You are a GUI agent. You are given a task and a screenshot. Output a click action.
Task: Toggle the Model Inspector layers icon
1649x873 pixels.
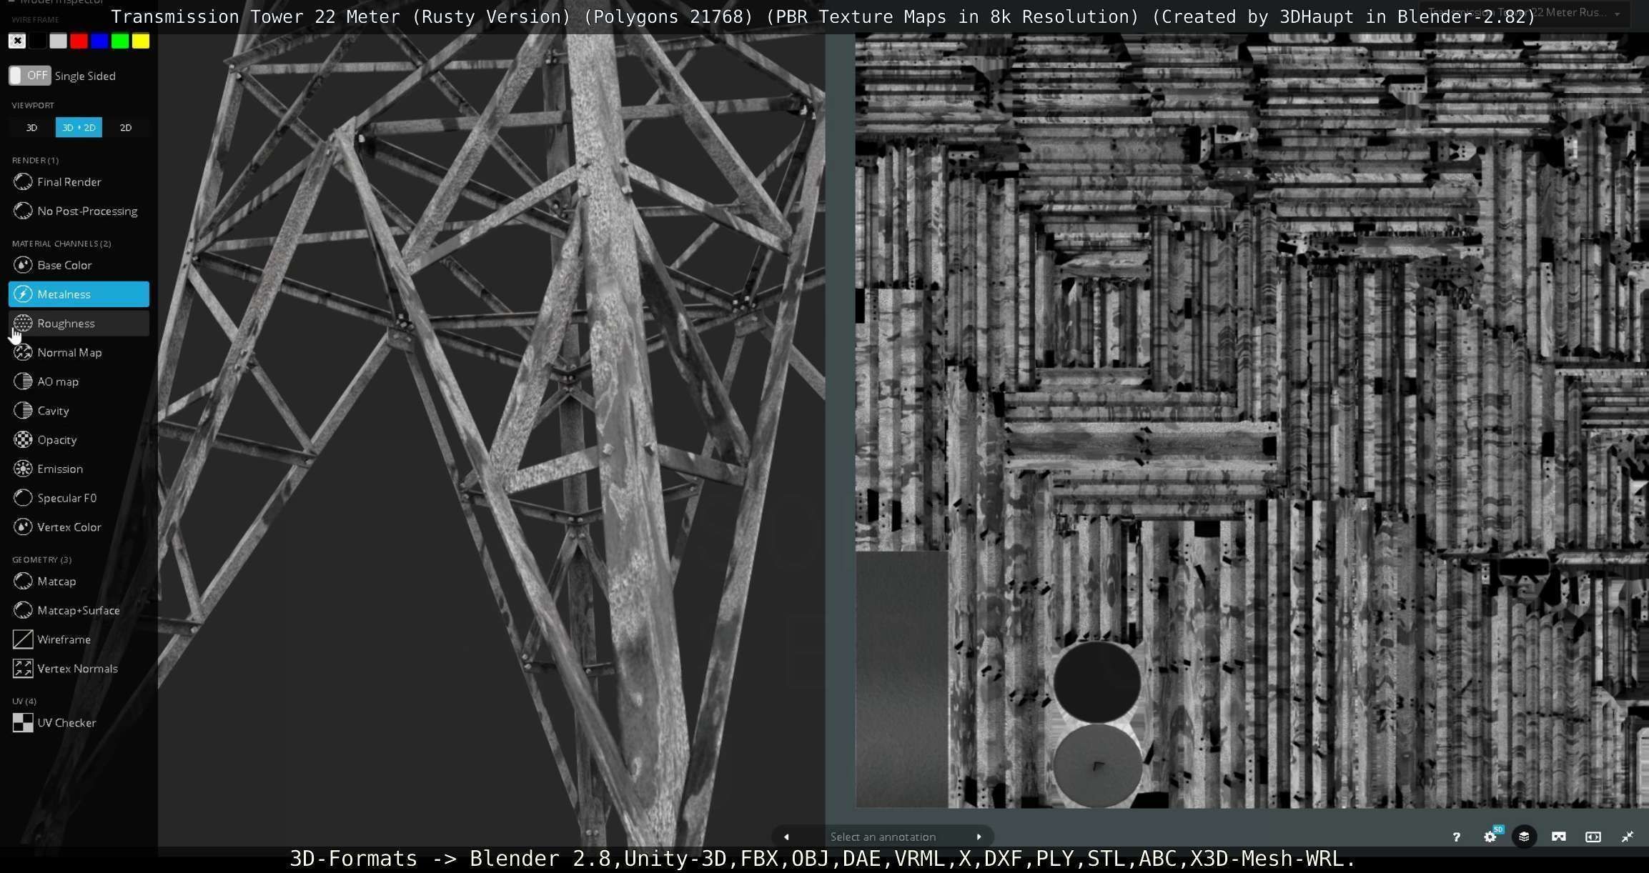pos(1524,837)
